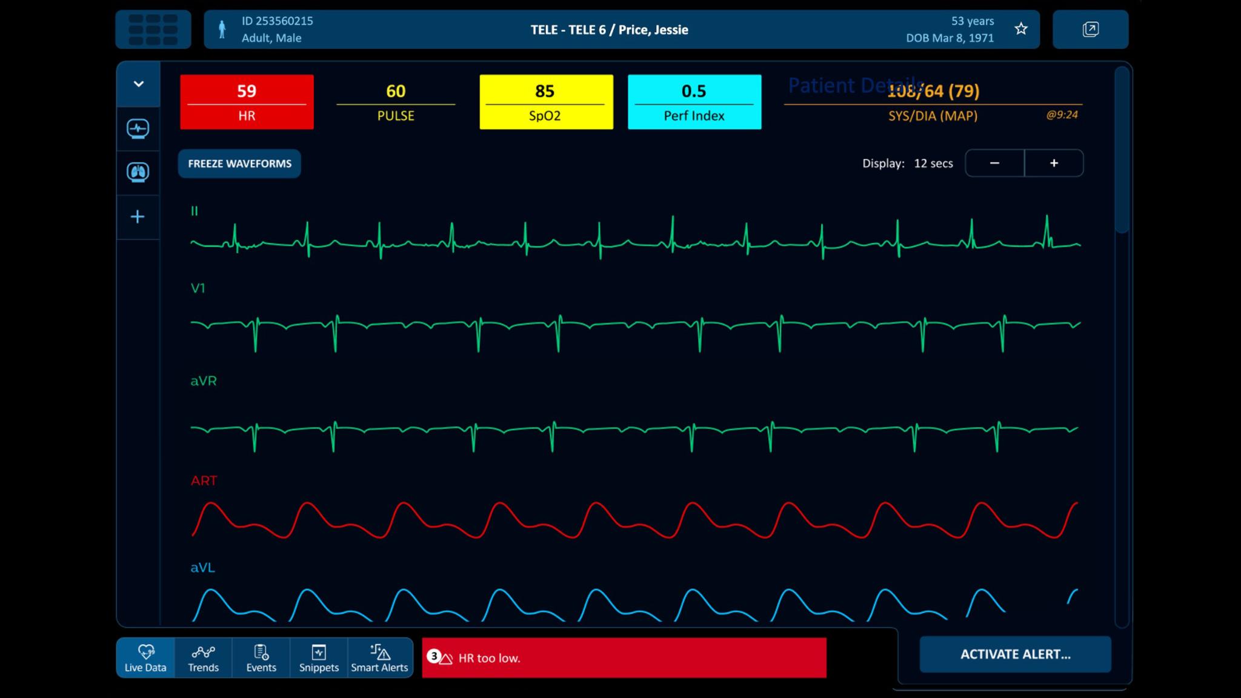Click the star favorite icon
This screenshot has height=698, width=1241.
click(x=1021, y=29)
